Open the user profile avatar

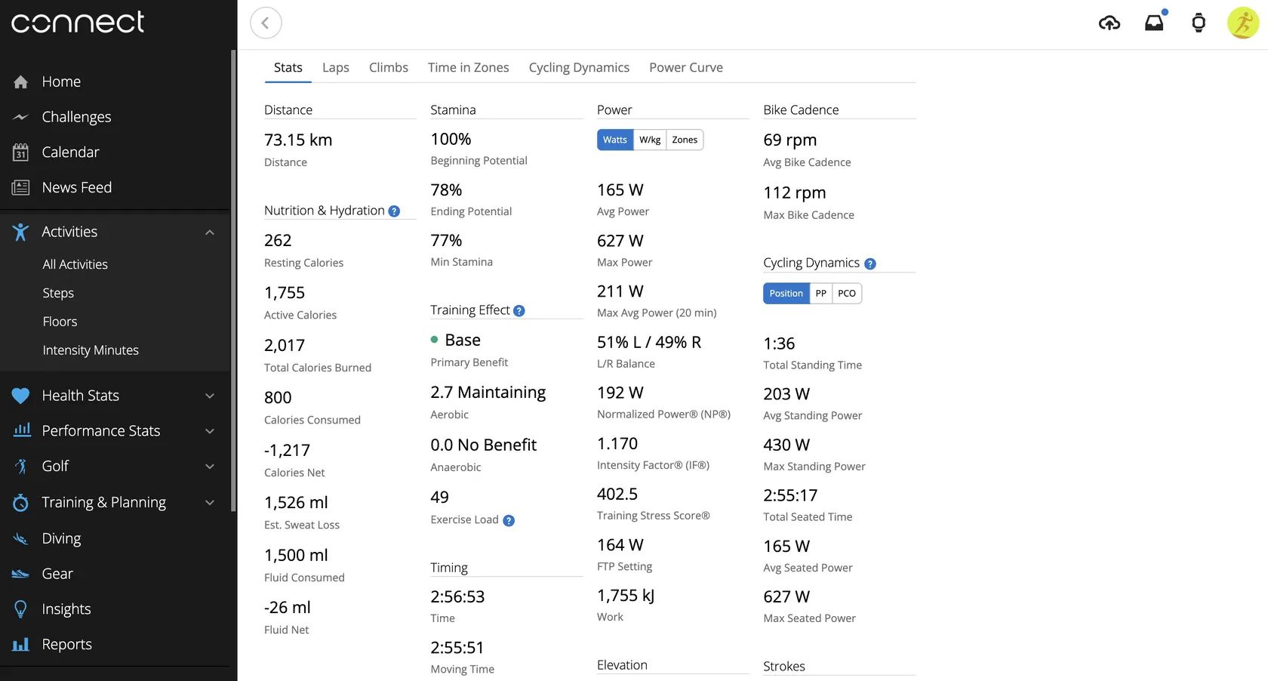[x=1242, y=23]
